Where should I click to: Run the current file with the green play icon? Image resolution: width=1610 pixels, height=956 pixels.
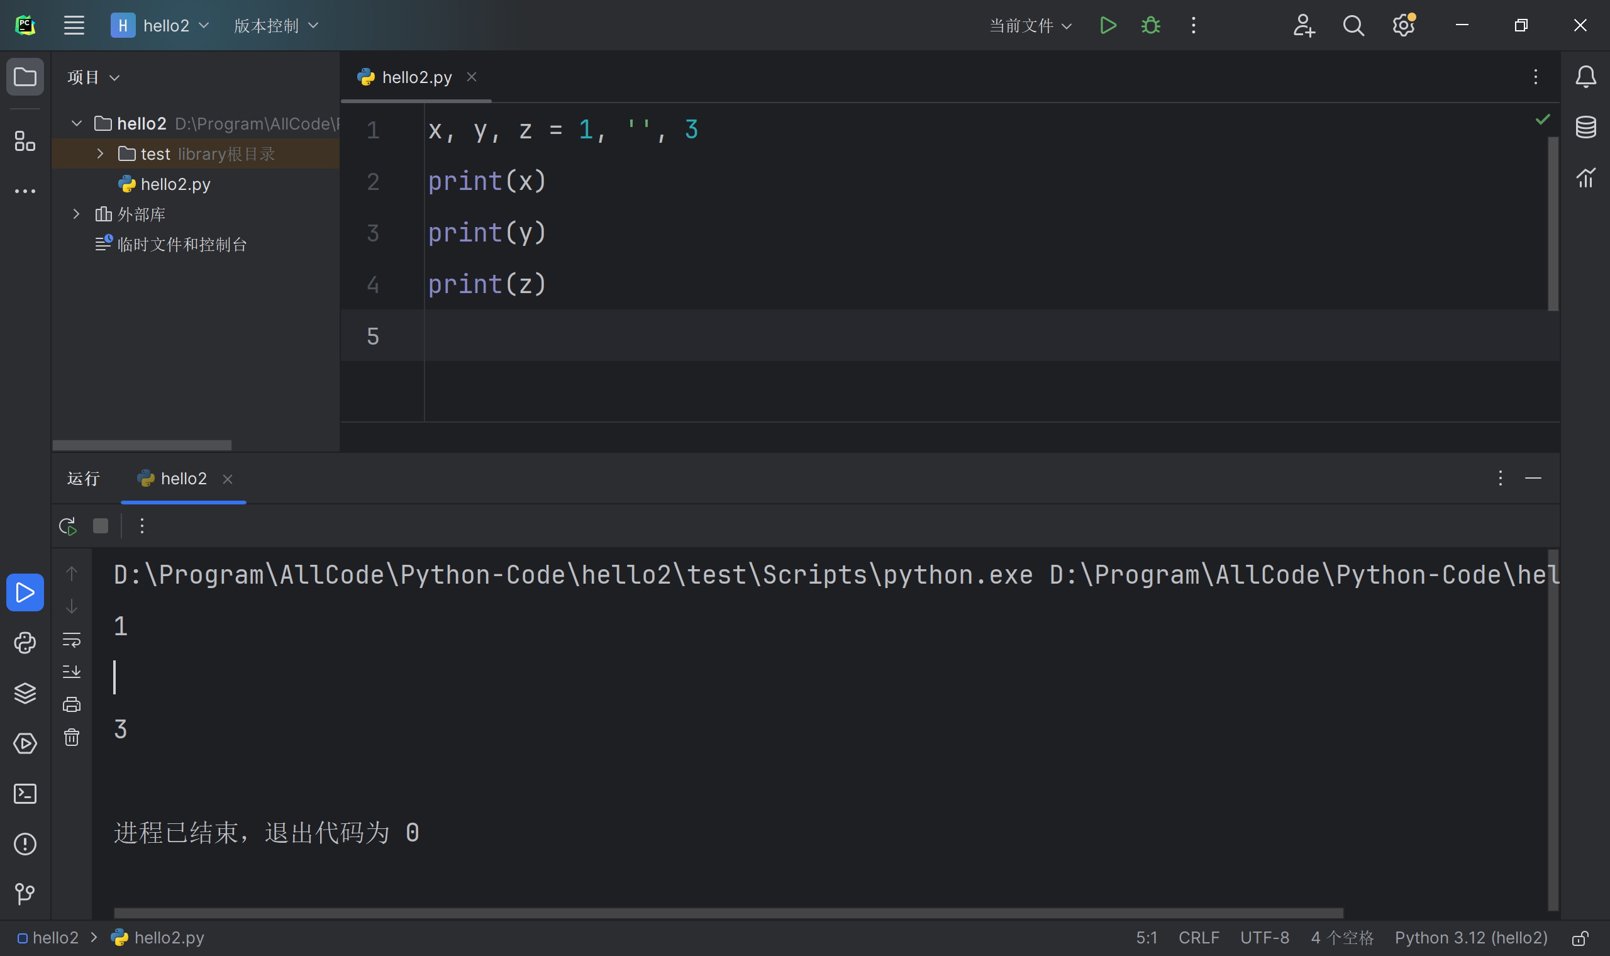click(1108, 26)
